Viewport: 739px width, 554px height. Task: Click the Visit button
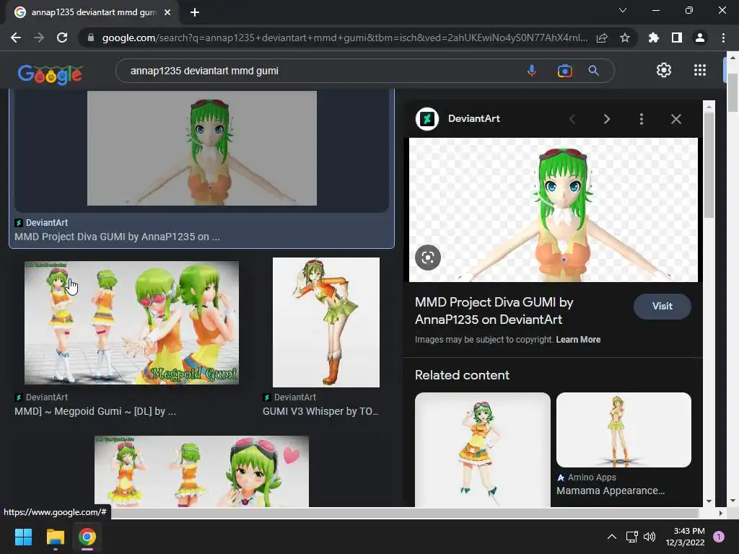663,306
